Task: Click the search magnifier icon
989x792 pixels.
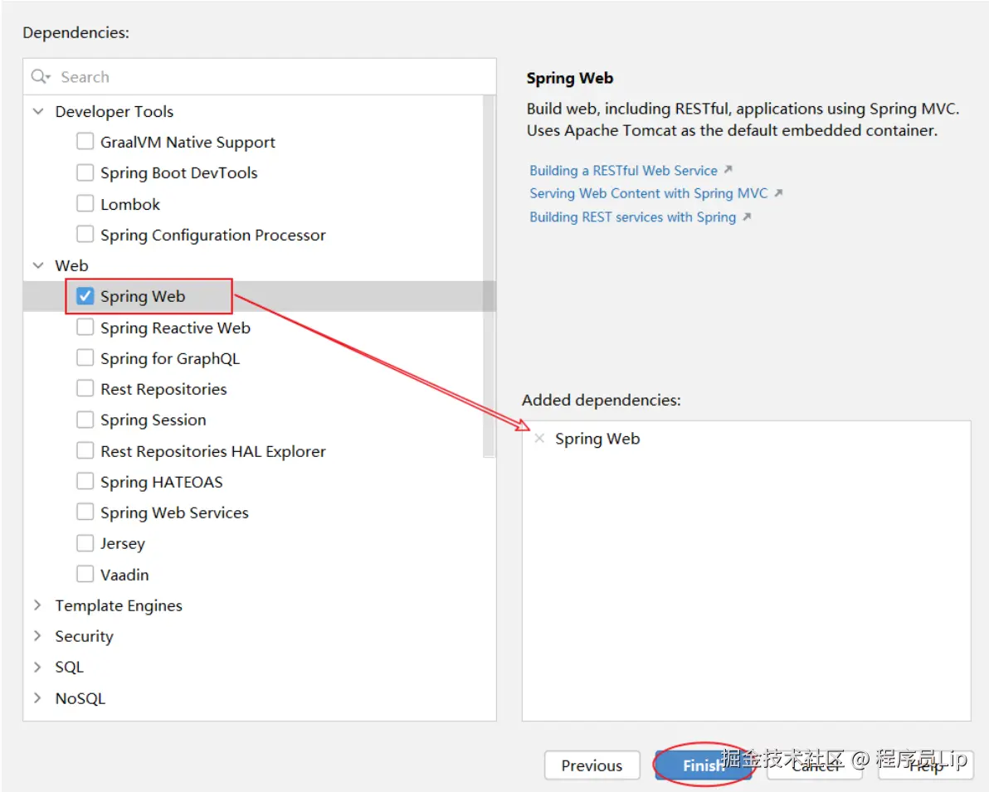Action: click(40, 76)
